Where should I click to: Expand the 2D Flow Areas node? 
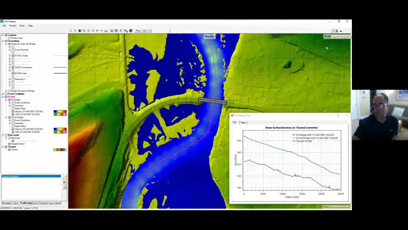[x=10, y=56]
